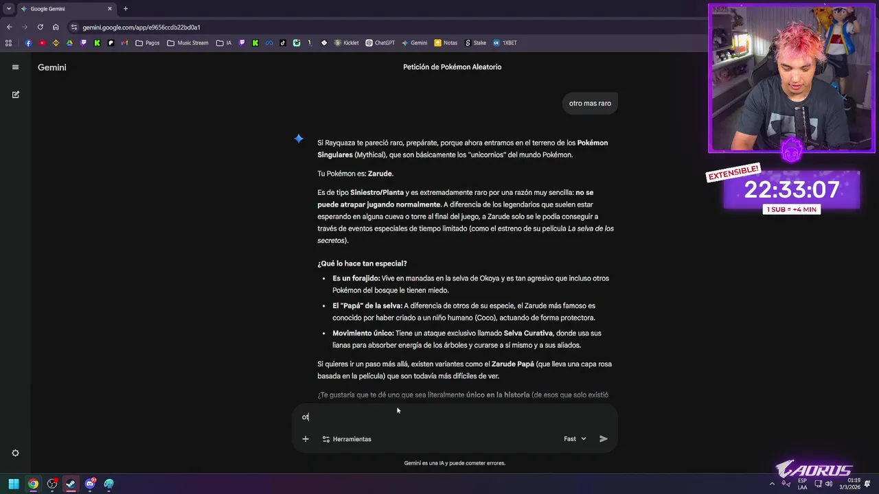Open the Music Stream bookmarks folder
The image size is (879, 494).
[x=187, y=43]
